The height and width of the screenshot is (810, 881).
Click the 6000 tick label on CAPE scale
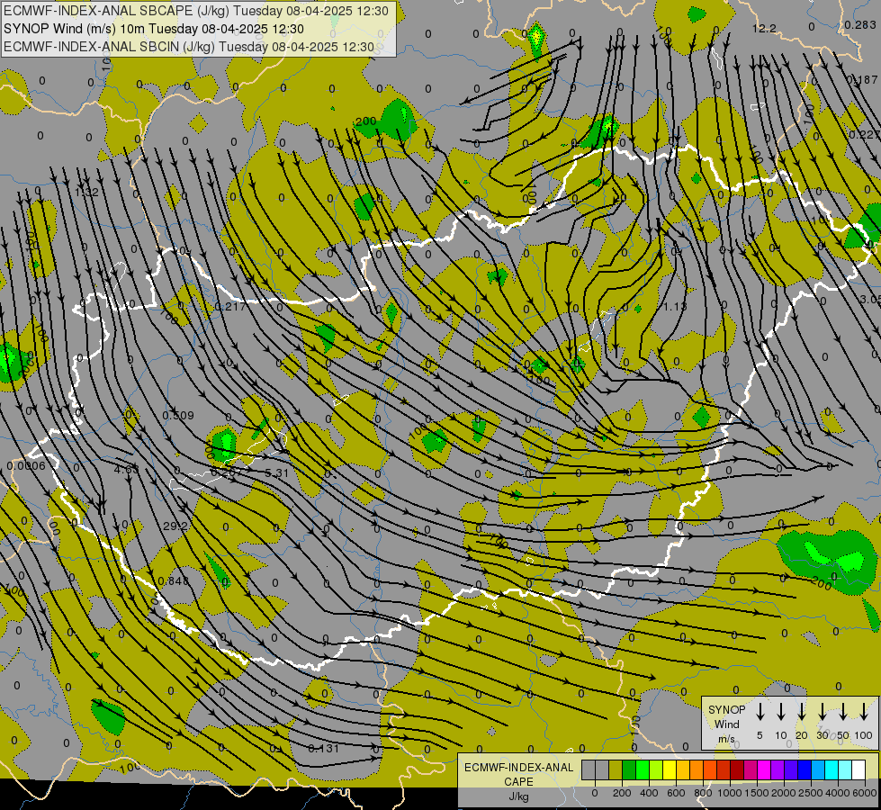tap(865, 793)
